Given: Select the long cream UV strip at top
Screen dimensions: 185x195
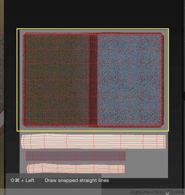Looking at the screenshot, I should click(94, 141).
